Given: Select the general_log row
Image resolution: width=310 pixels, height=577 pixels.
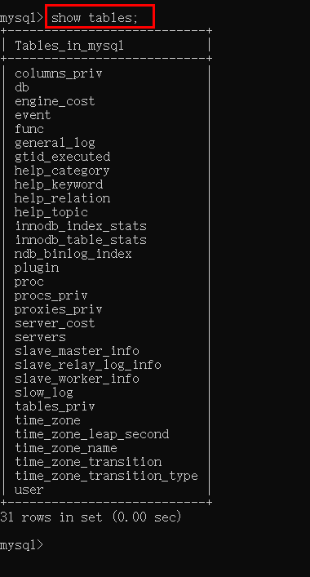Looking at the screenshot, I should tap(55, 143).
